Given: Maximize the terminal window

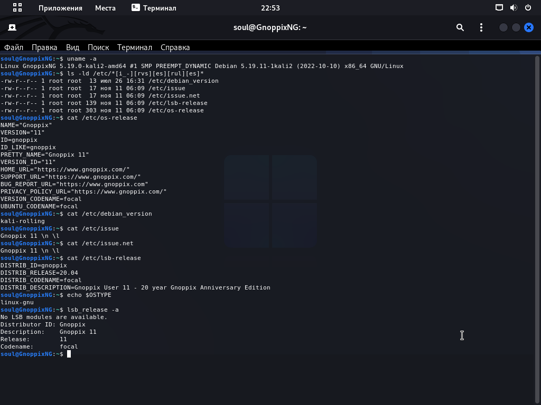Looking at the screenshot, I should [x=516, y=27].
